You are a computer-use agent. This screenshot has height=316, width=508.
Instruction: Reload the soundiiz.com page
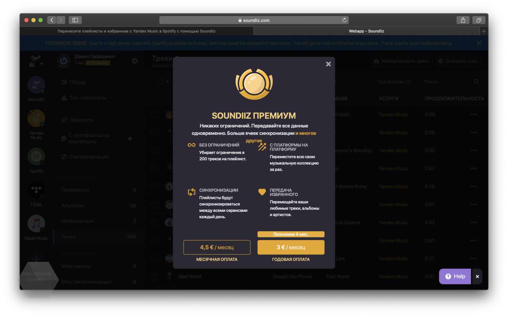344,20
